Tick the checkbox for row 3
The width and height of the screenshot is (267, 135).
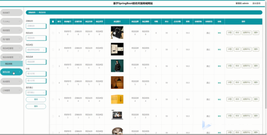tap(53, 66)
